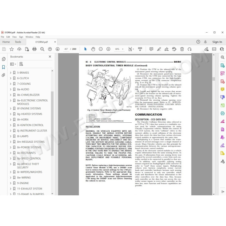
Task: Click the bookmarks list scroll-down arrow
Action: 52,194
